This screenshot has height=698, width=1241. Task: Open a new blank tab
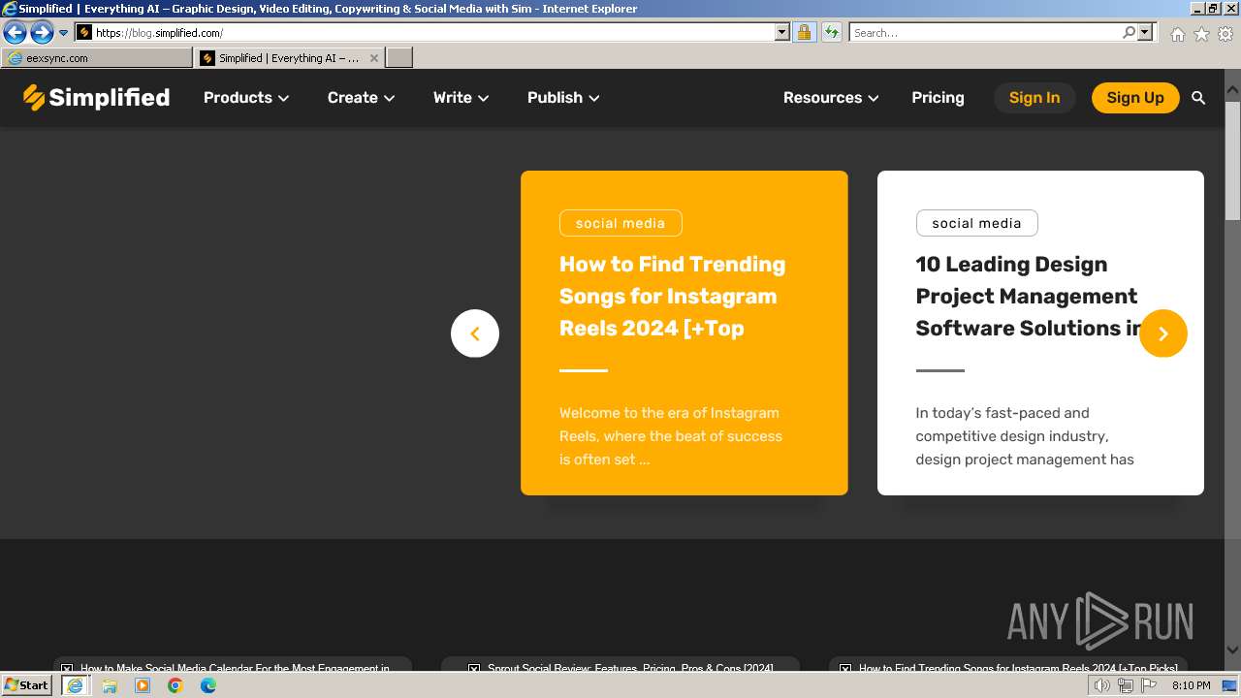click(x=399, y=58)
